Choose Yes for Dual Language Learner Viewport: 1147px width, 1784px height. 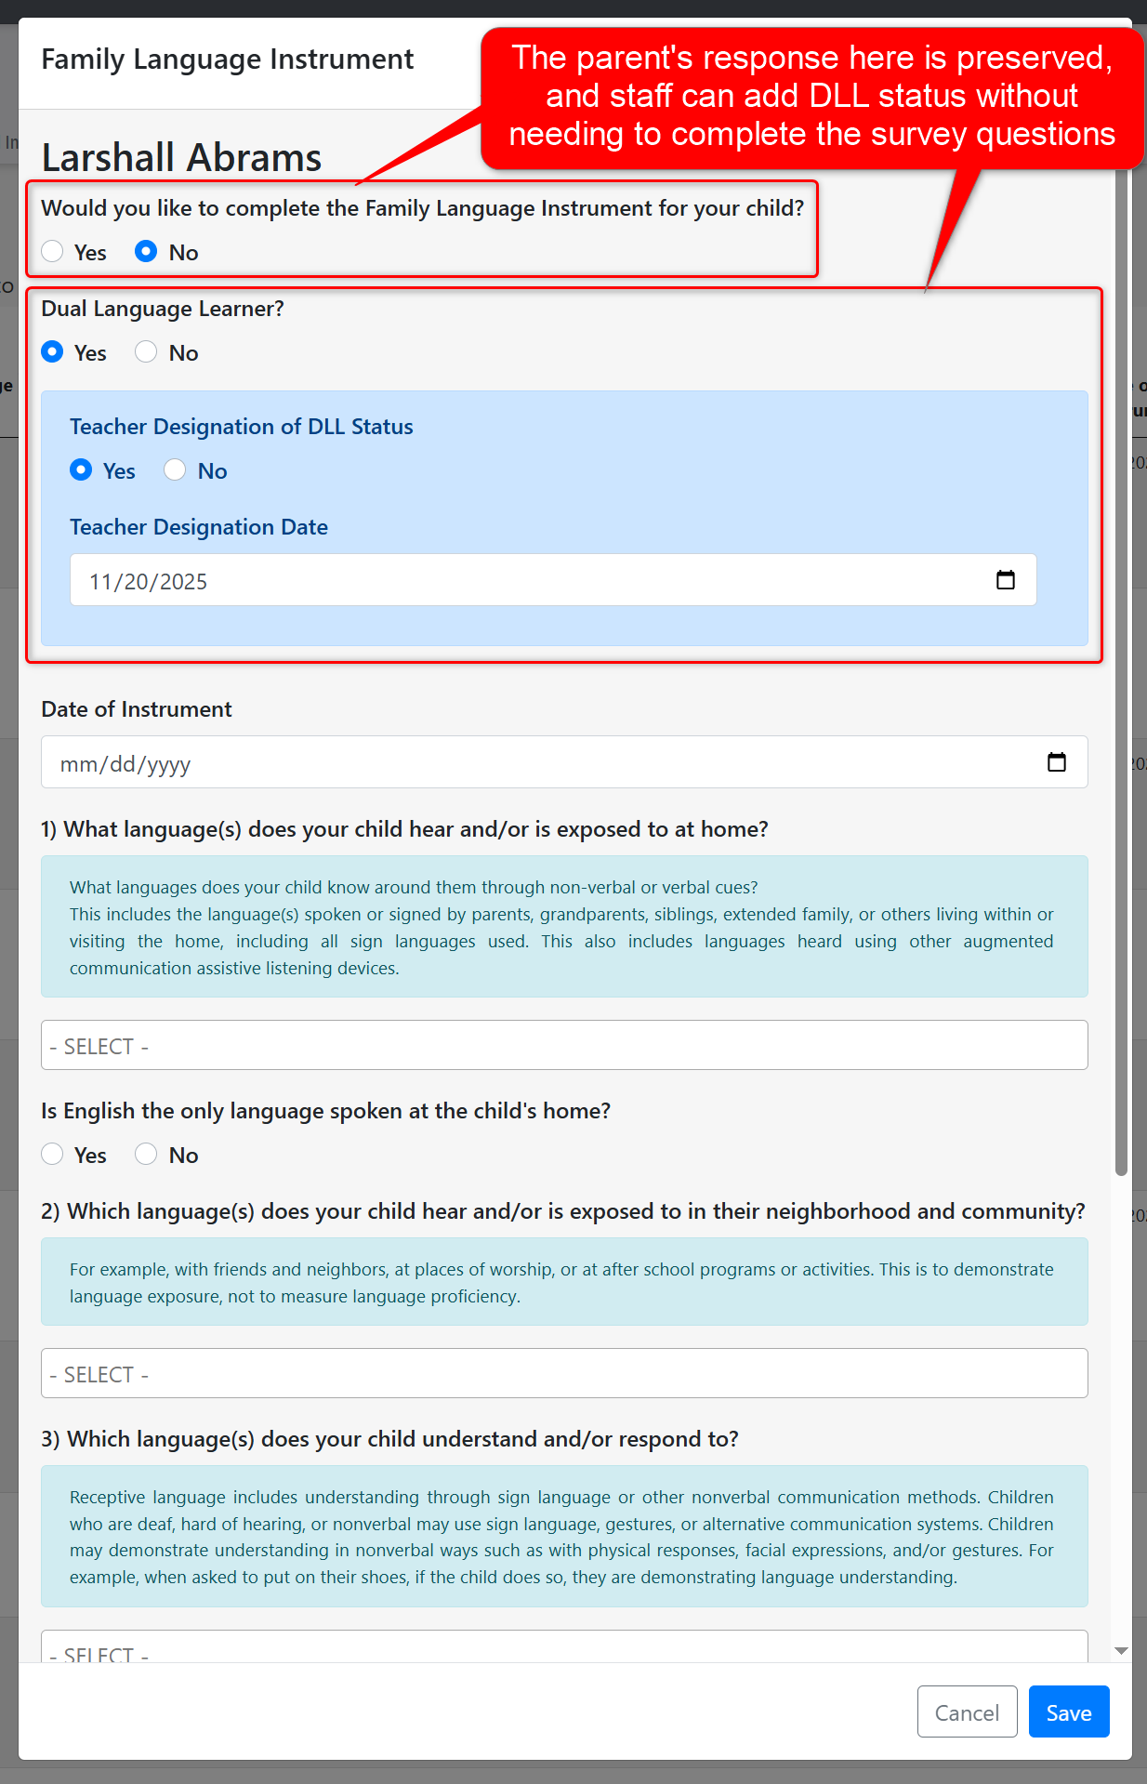pyautogui.click(x=52, y=352)
